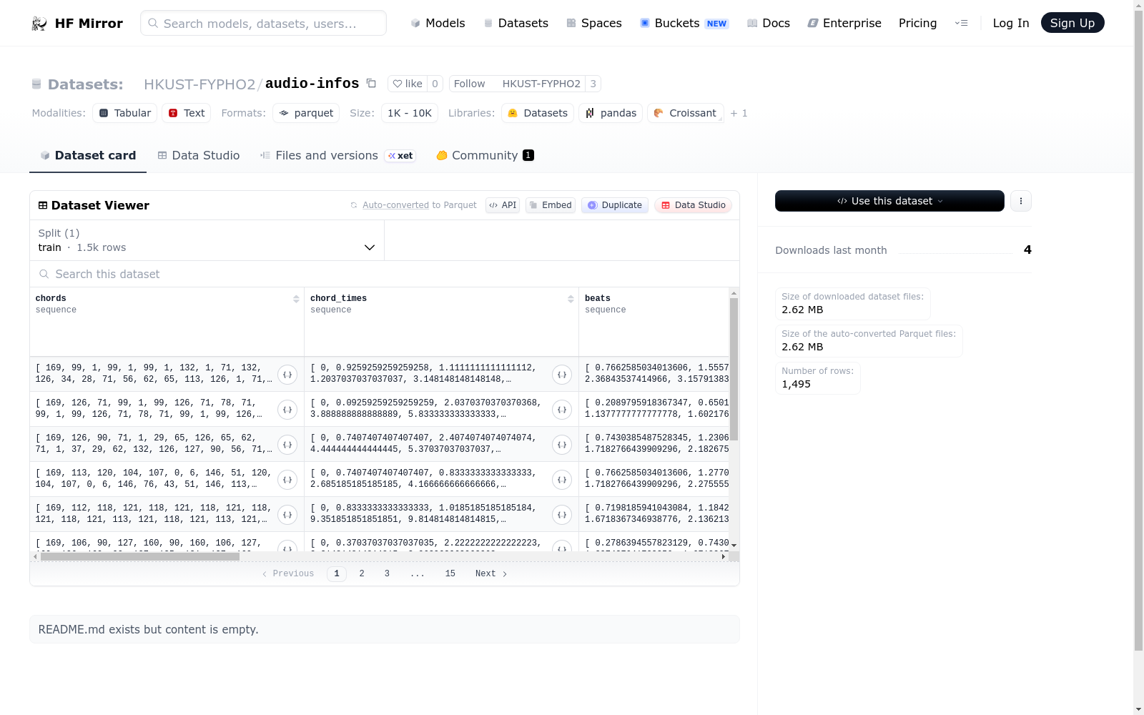Click the table vertical scrollbar thumb

[734, 369]
